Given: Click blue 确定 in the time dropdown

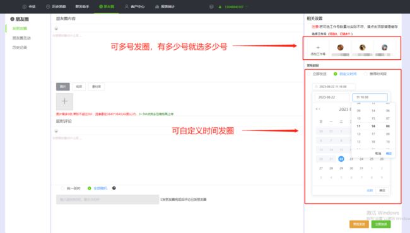Looking at the screenshot, I should pos(389,154).
